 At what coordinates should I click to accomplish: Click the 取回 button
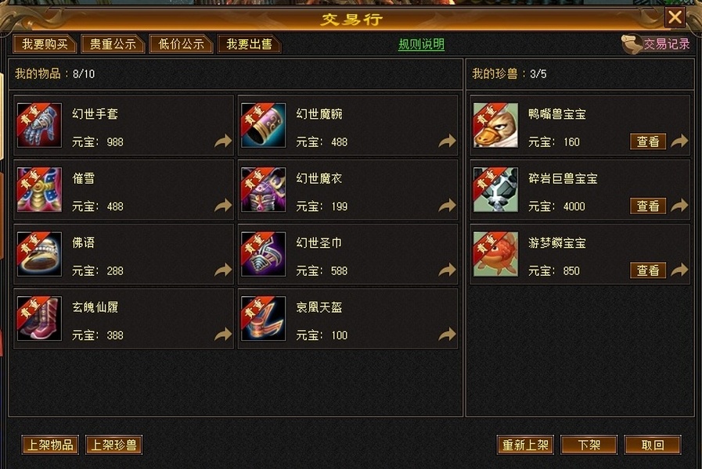(x=653, y=445)
